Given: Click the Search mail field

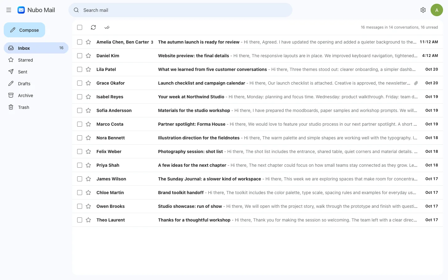Looking at the screenshot, I should coord(180,10).
